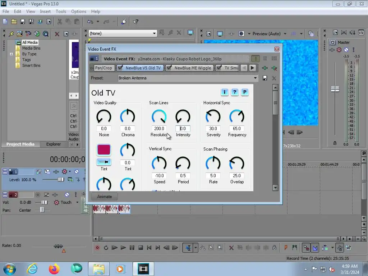Select the Smart Bins tree item
The width and height of the screenshot is (368, 276).
[x=31, y=65]
